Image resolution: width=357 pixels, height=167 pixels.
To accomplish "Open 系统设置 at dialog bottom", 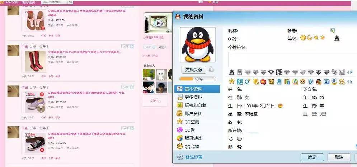I will point(190,157).
